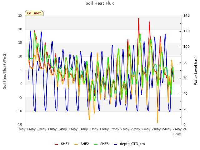Image resolution: width=200 pixels, height=150 pixels.
Task: Click the blue depth_CTD_cm legend swatch
Action: 115,144
